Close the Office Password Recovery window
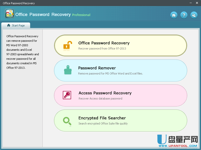Image resolution: width=201 pixels, height=150 pixels. click(x=197, y=3)
